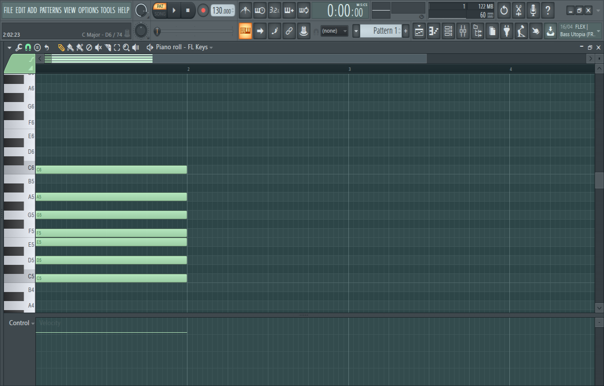Select the Paint brush tool
This screenshot has width=604, height=386.
pyautogui.click(x=70, y=47)
